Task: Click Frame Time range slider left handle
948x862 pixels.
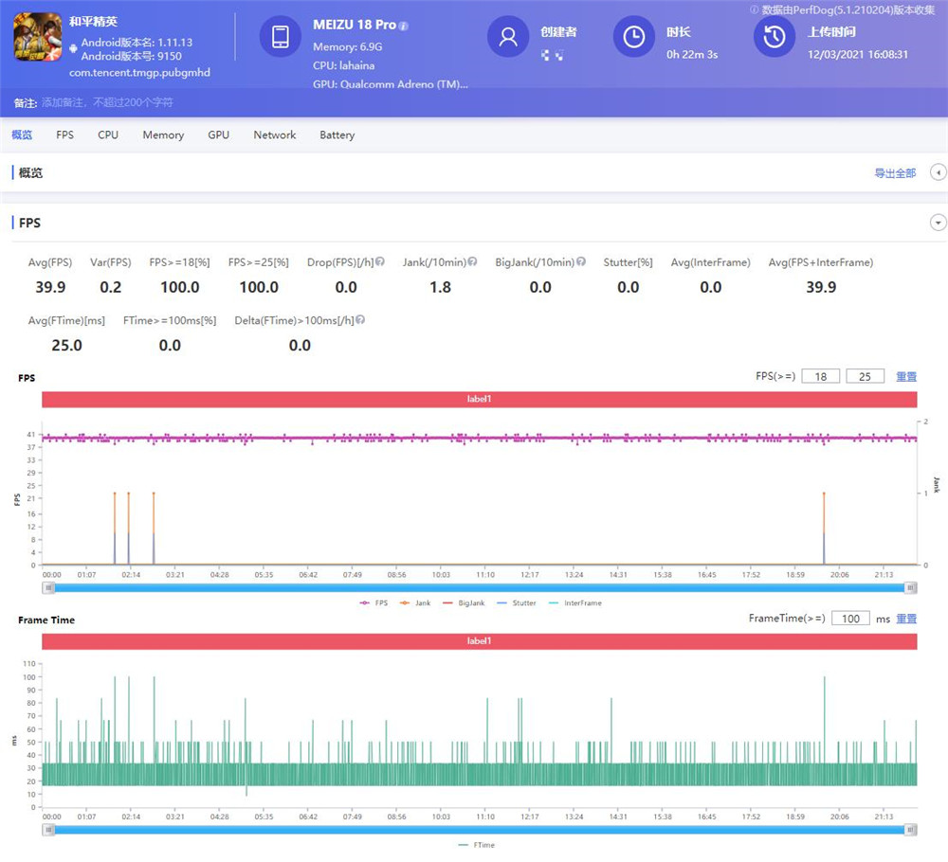Action: [48, 830]
